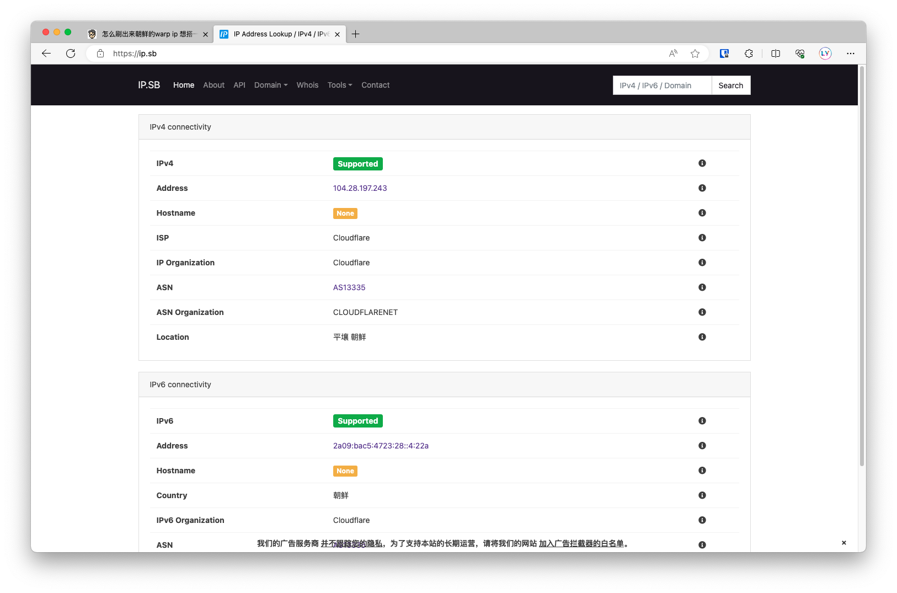Click info icon in IPv6 Organization row

pyautogui.click(x=702, y=520)
